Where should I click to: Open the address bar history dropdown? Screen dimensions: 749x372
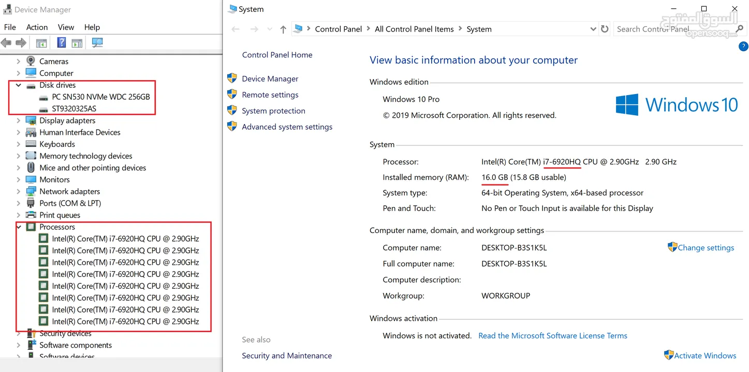tap(593, 29)
